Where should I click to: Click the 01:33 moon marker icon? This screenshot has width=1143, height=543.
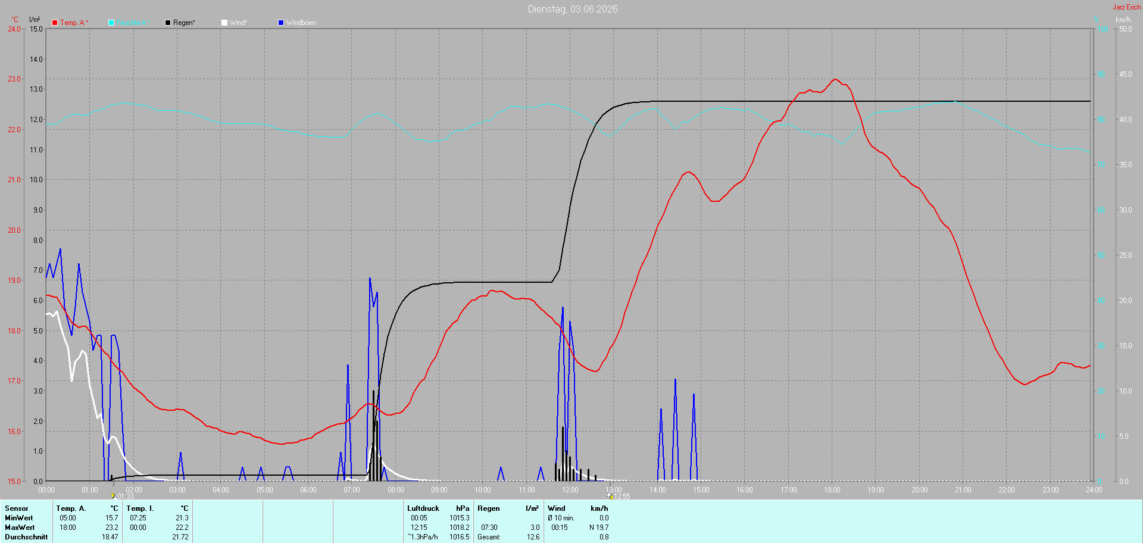(x=113, y=495)
